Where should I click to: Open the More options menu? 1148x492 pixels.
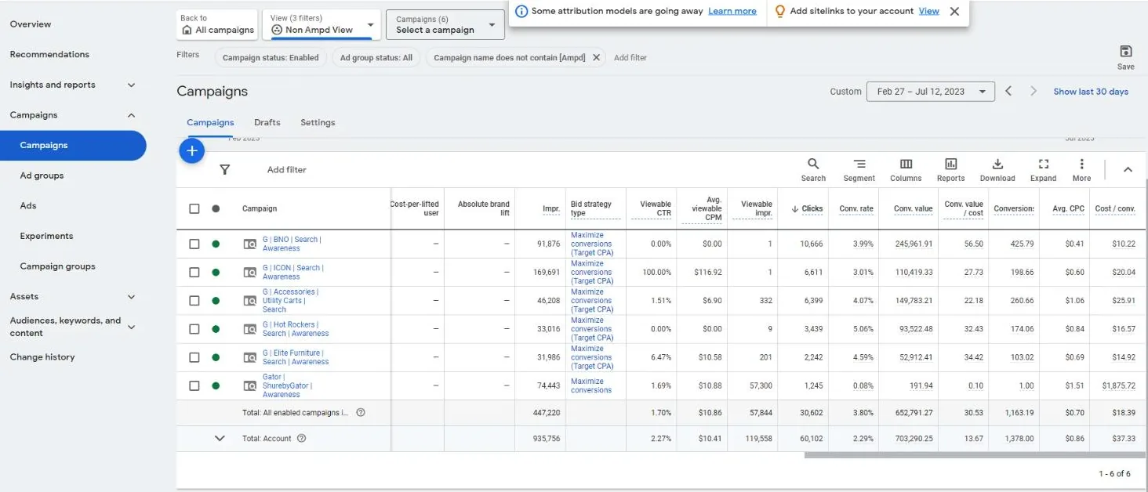[x=1082, y=169]
